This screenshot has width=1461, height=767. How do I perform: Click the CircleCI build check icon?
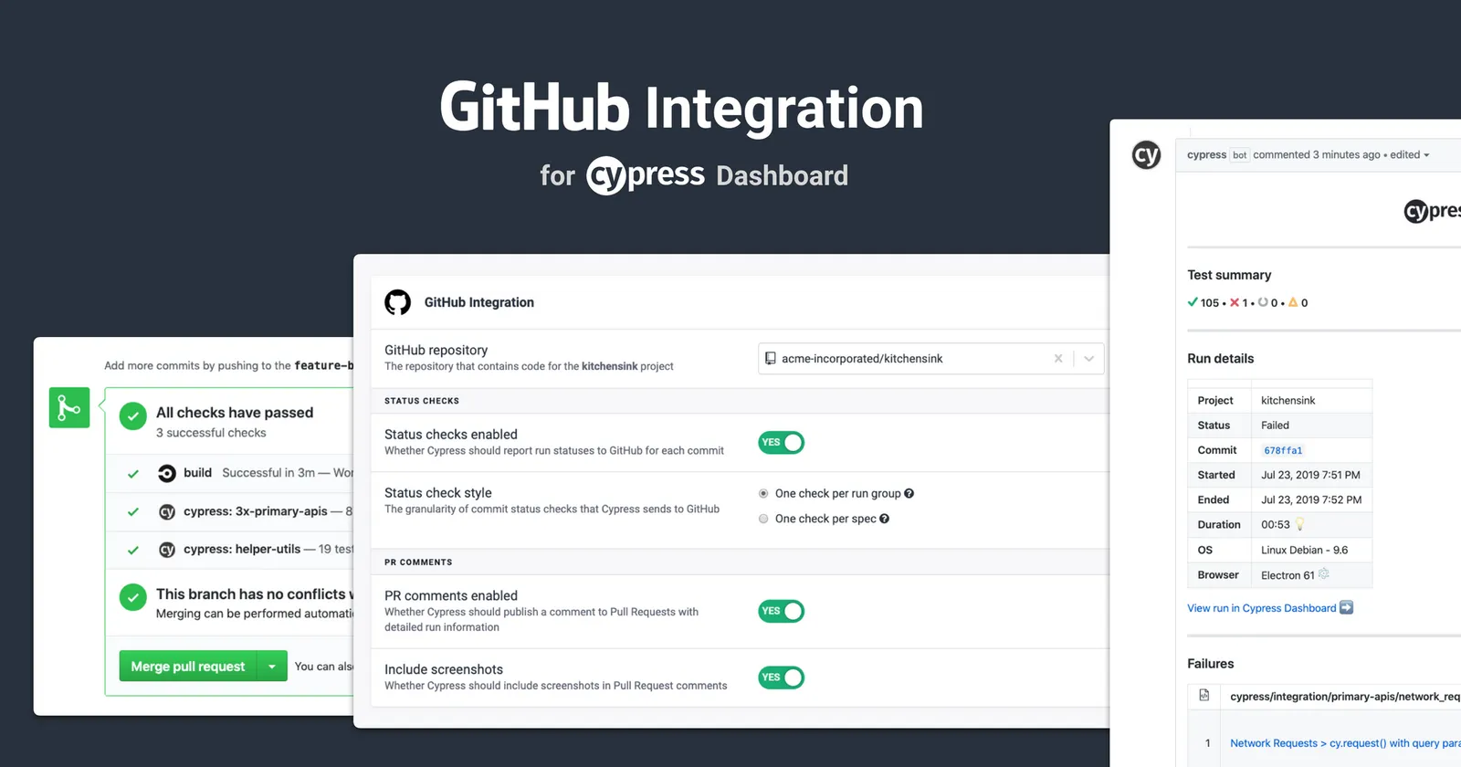[167, 473]
